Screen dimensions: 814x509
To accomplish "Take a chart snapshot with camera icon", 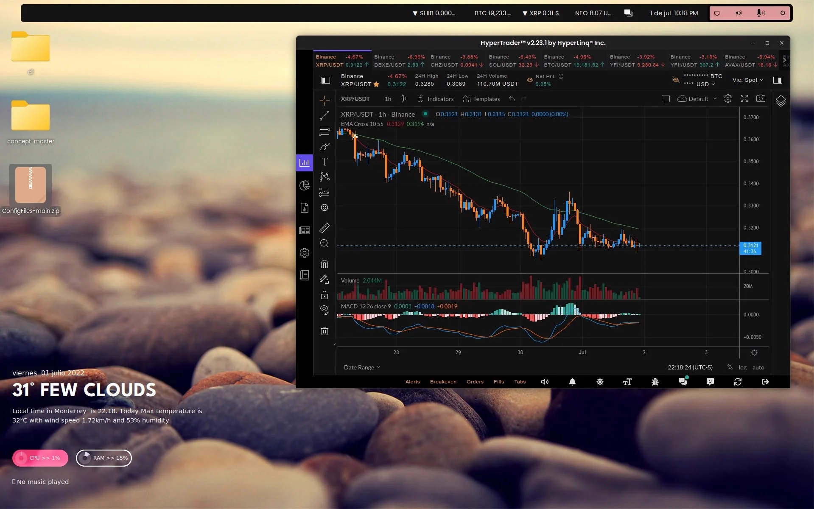I will [x=761, y=99].
